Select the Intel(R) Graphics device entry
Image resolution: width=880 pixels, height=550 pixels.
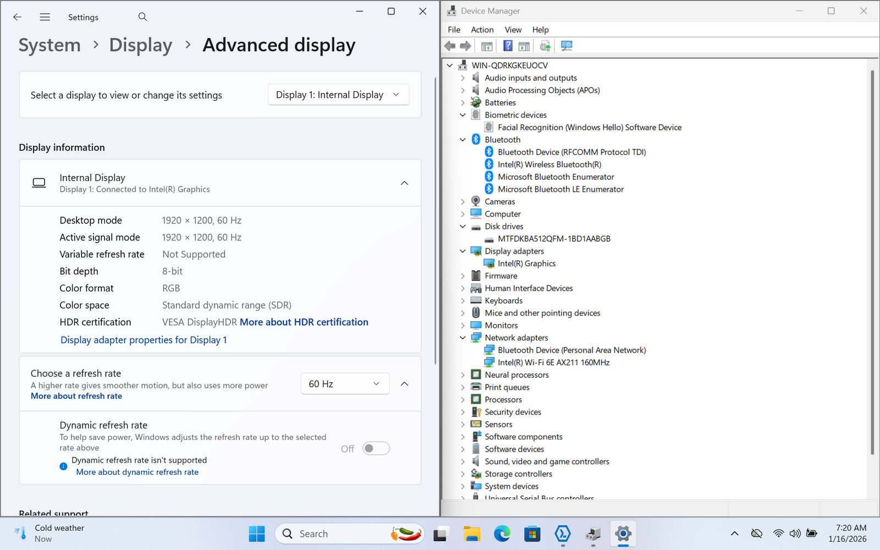click(526, 263)
